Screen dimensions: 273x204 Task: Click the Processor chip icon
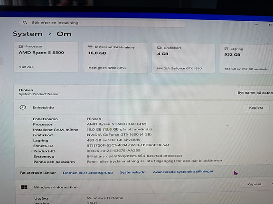coord(20,46)
